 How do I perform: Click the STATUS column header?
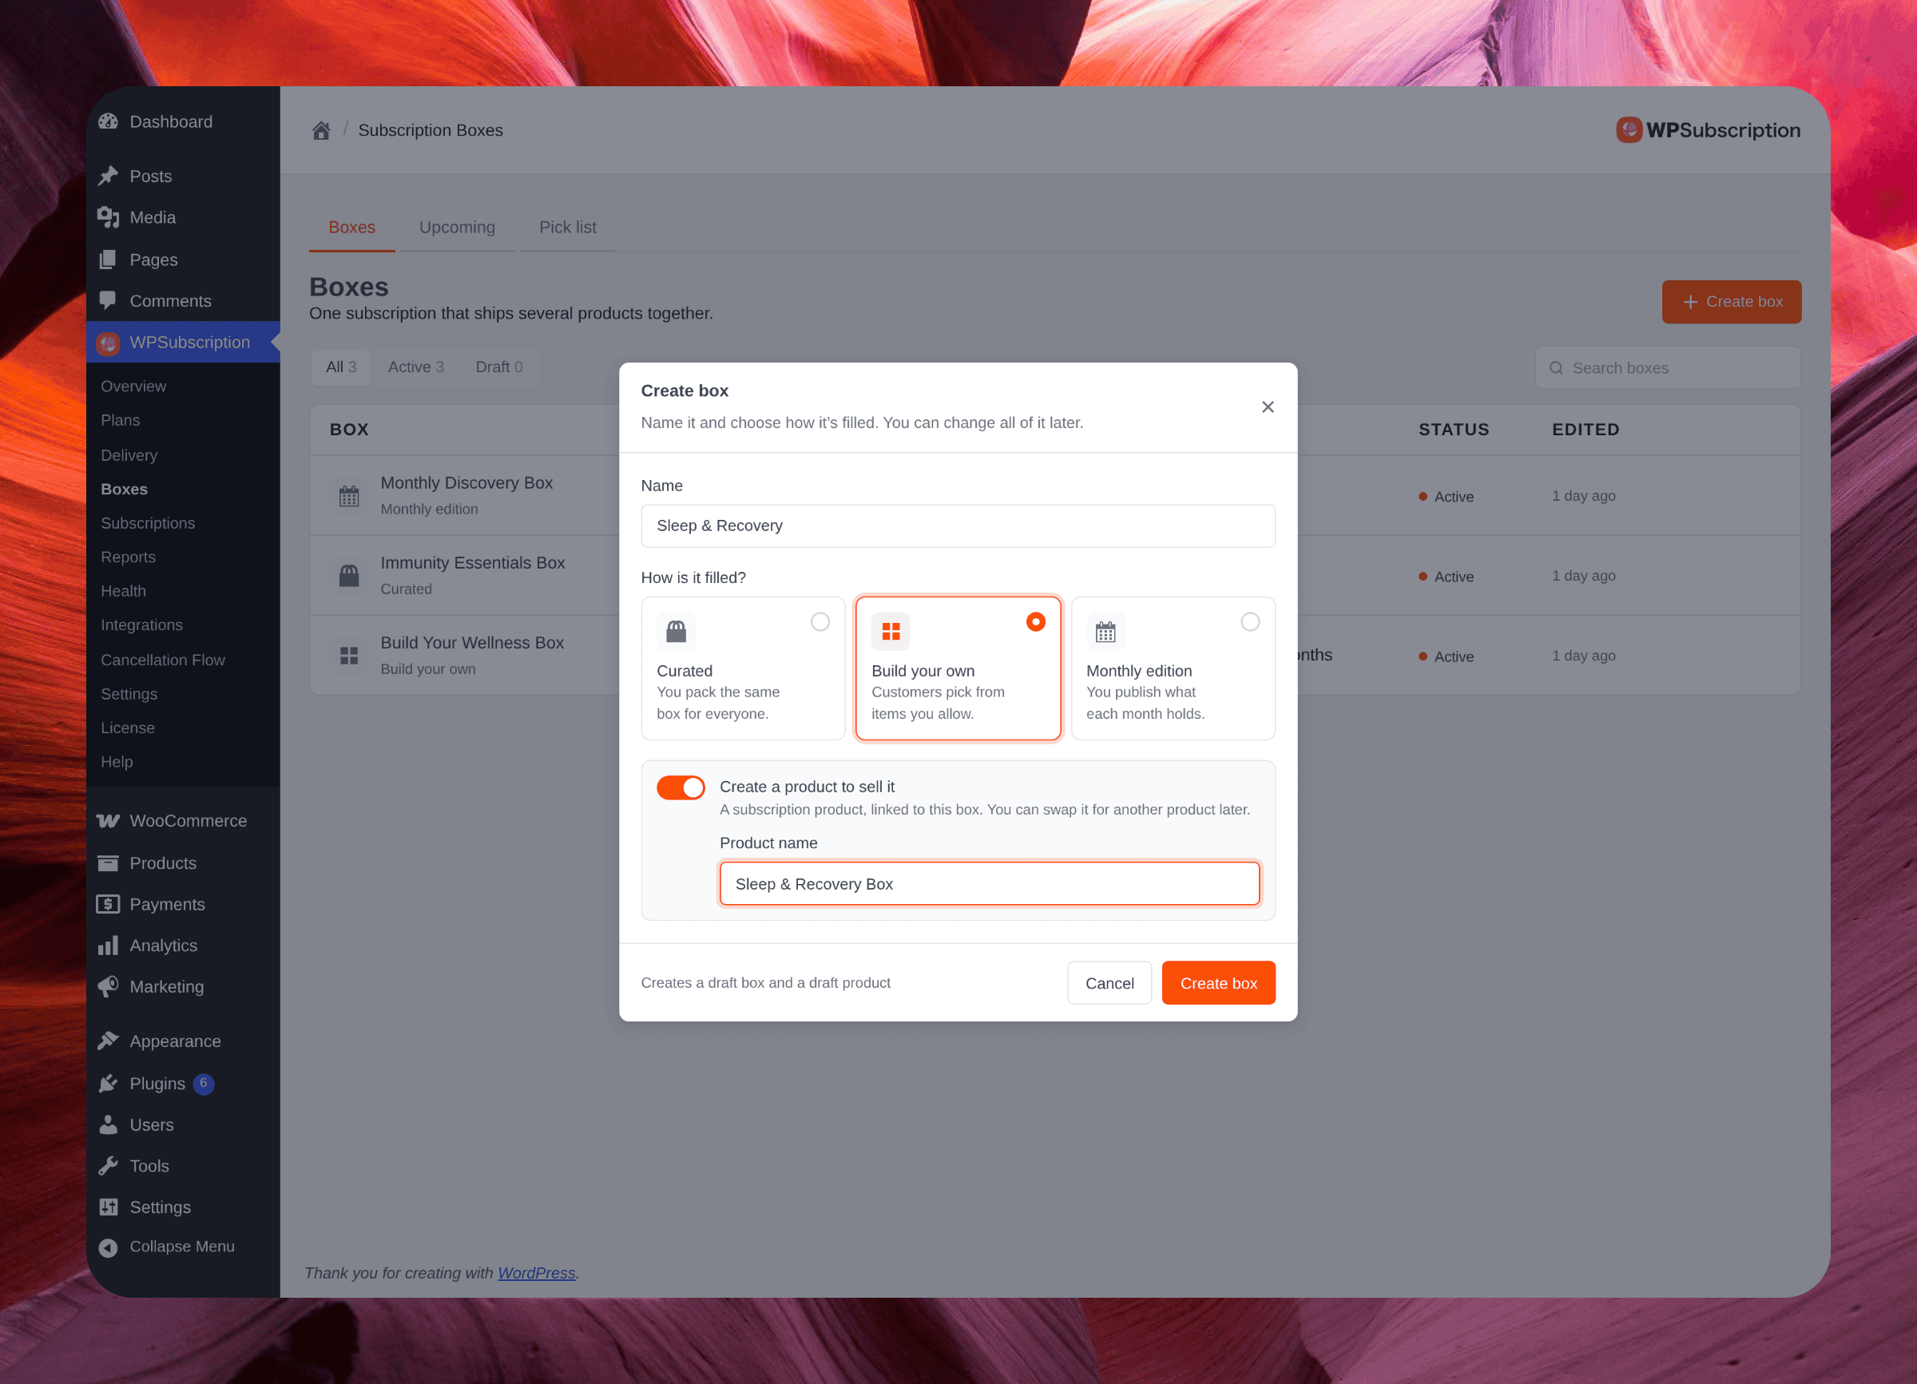[1454, 429]
